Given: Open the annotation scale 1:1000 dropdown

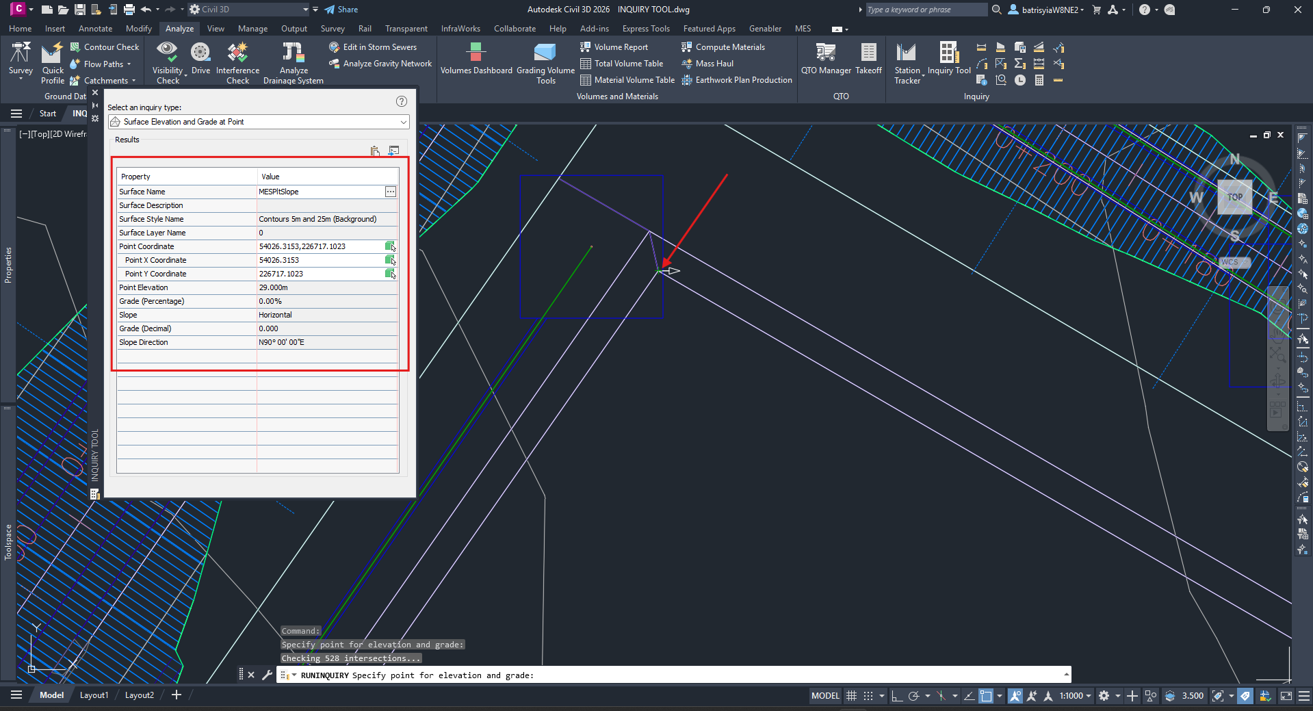Looking at the screenshot, I should [x=1076, y=696].
